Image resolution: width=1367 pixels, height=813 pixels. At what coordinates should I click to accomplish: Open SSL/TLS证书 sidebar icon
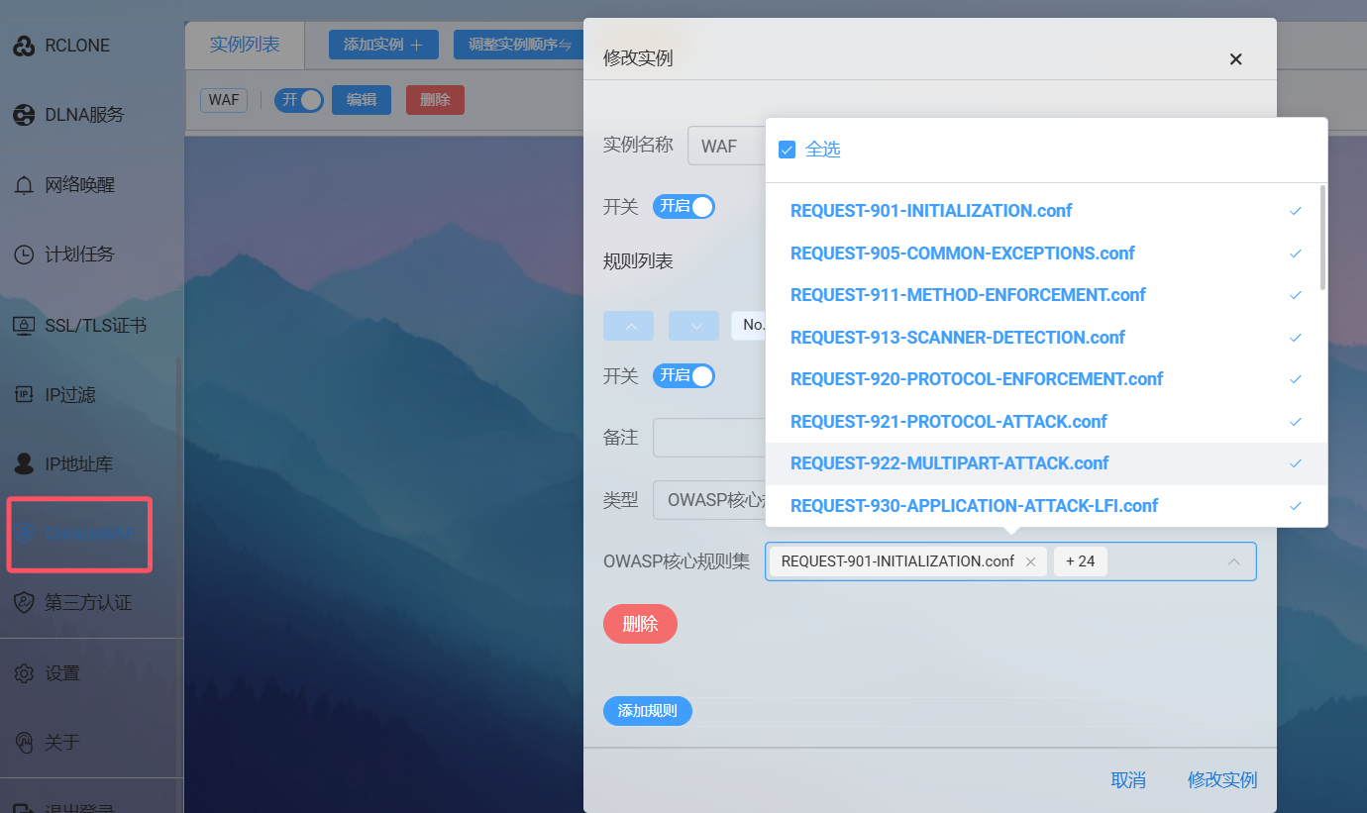tap(24, 325)
